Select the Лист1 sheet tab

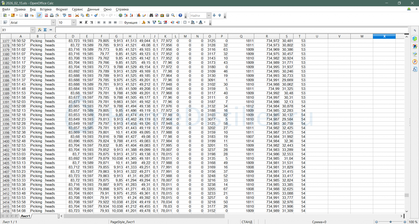pyautogui.click(x=25, y=216)
